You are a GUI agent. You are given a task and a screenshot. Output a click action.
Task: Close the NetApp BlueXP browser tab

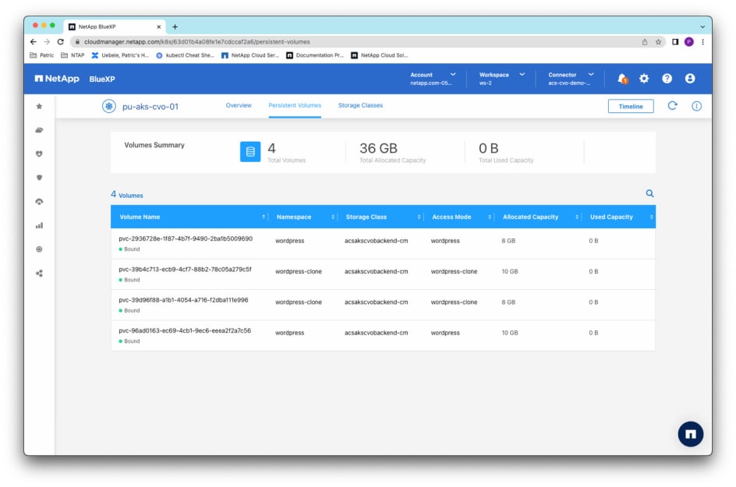tap(158, 26)
